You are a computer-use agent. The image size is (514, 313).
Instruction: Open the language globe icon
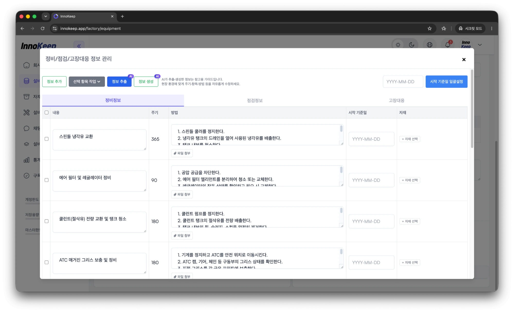[429, 45]
